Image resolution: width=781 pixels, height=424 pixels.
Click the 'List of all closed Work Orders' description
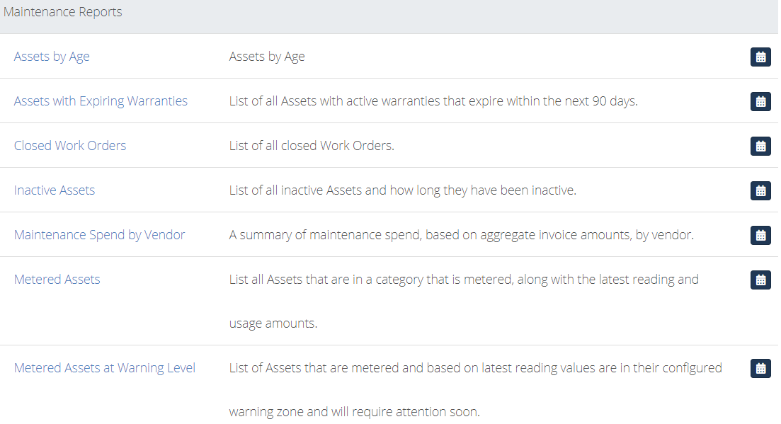click(312, 145)
